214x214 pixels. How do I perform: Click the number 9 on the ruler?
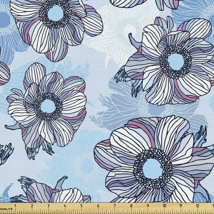coord(147,206)
